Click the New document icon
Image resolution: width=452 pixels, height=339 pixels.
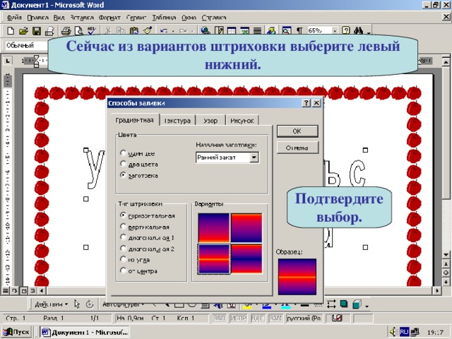[11, 30]
